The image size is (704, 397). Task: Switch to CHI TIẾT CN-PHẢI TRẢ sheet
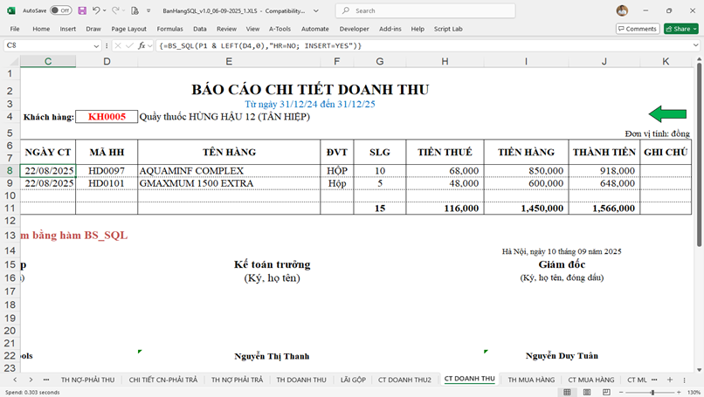(x=163, y=380)
